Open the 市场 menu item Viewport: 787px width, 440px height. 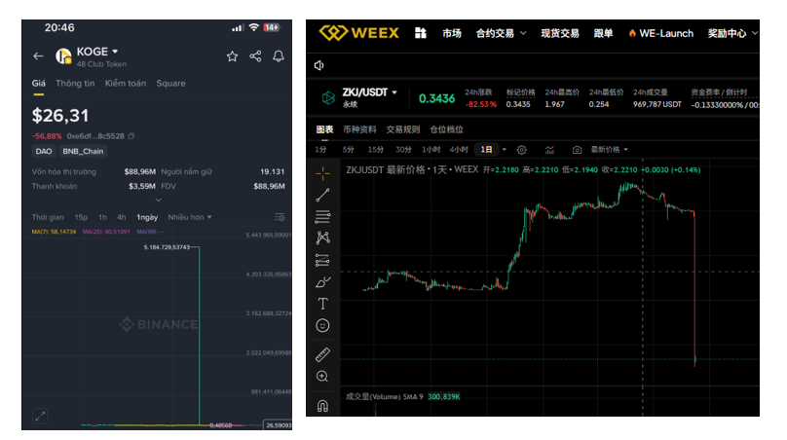pos(452,33)
